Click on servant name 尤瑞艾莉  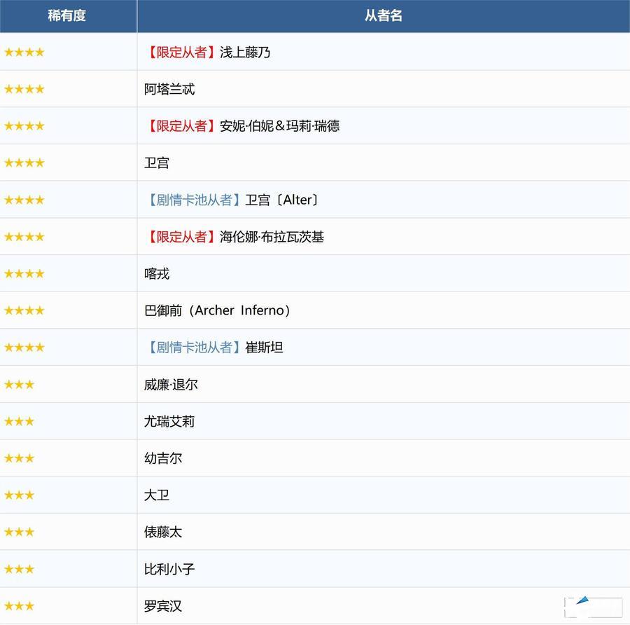(x=169, y=422)
